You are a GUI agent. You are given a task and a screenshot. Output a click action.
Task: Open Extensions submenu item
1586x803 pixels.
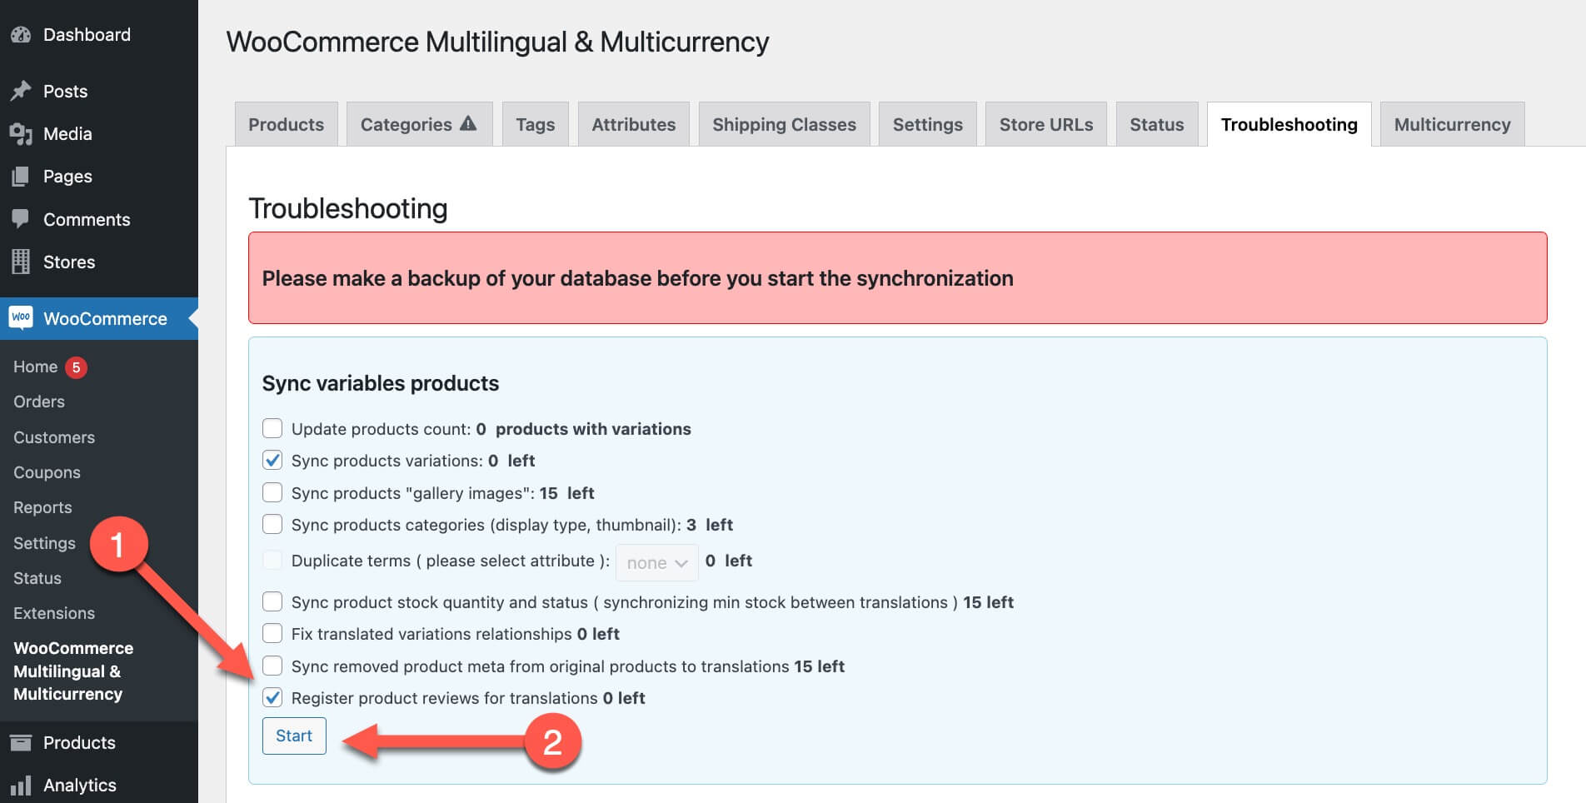pos(54,613)
